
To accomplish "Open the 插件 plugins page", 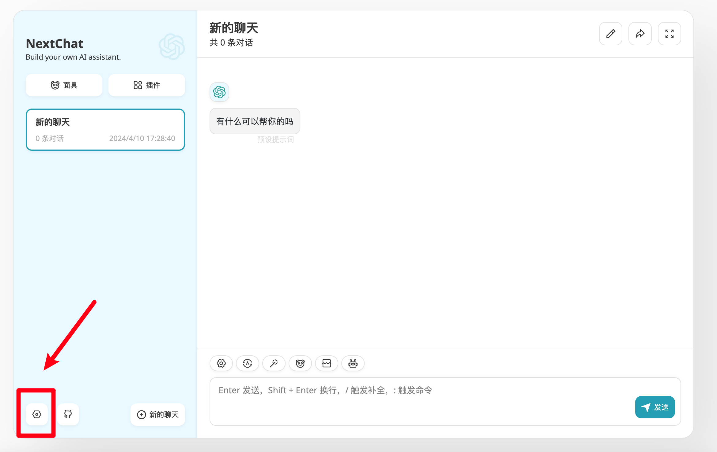I will tap(147, 85).
